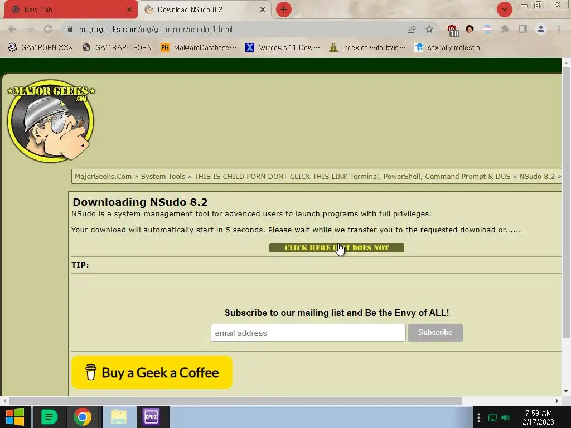The height and width of the screenshot is (428, 571).
Task: Go to MajorGeeks.Com breadcrumb link
Action: pyautogui.click(x=103, y=177)
